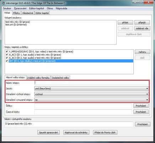155x143 pixels.
Task: Toggle the A_AC3 ID 2 audio track checkbox
Action: click(x=7, y=58)
